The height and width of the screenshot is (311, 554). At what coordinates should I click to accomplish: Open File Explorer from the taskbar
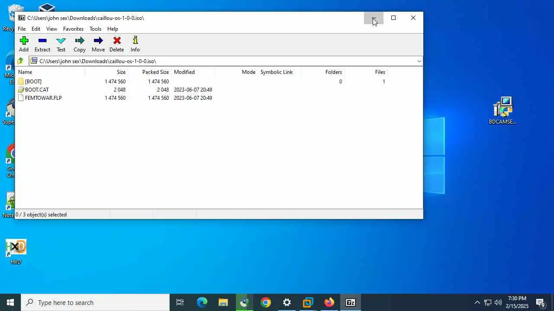point(223,302)
